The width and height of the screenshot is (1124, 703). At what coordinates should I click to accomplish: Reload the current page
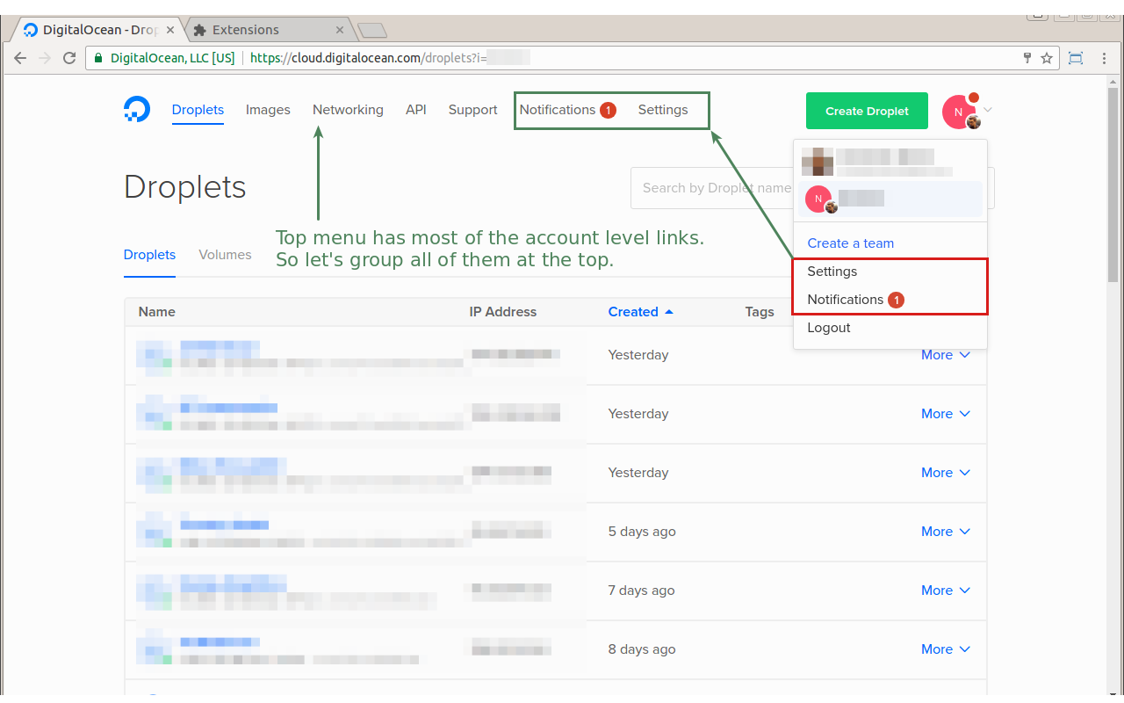69,58
